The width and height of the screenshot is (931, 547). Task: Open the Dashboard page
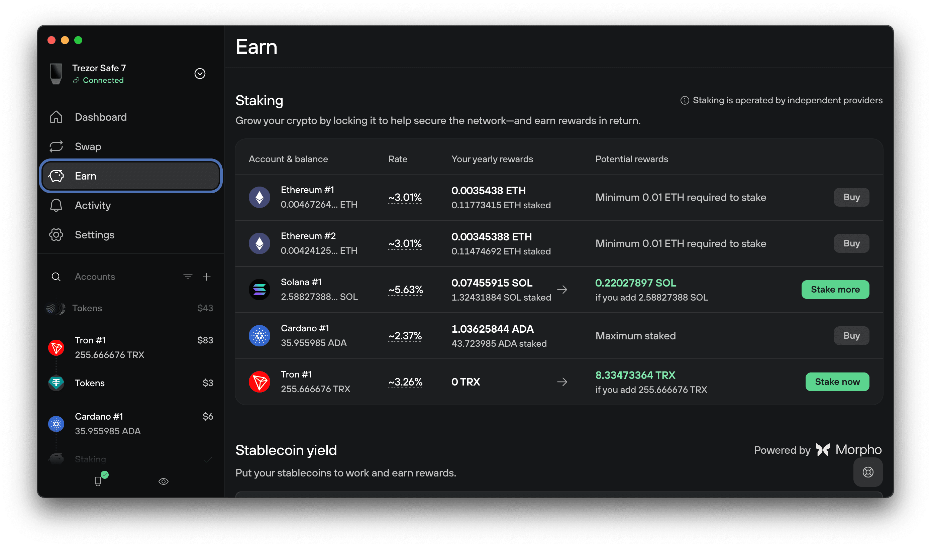pyautogui.click(x=131, y=117)
